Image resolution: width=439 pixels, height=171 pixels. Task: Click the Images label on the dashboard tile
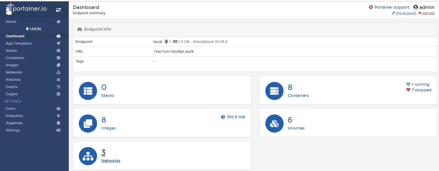click(108, 128)
